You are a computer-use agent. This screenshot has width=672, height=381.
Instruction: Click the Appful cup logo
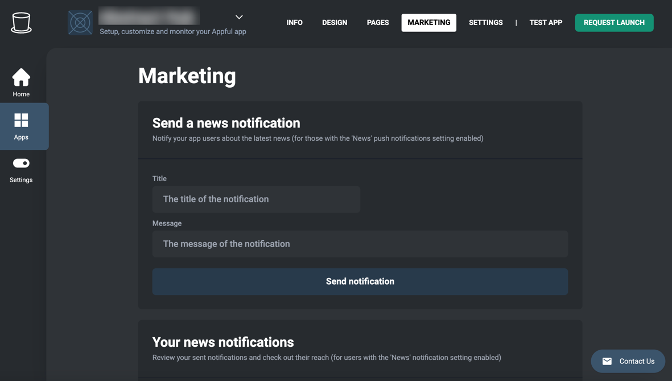(21, 23)
